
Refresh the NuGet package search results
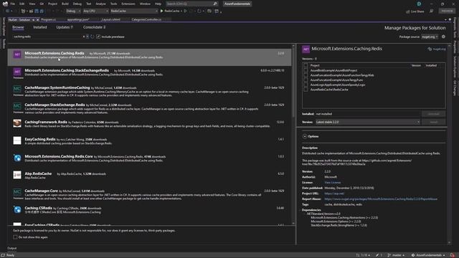(93, 37)
